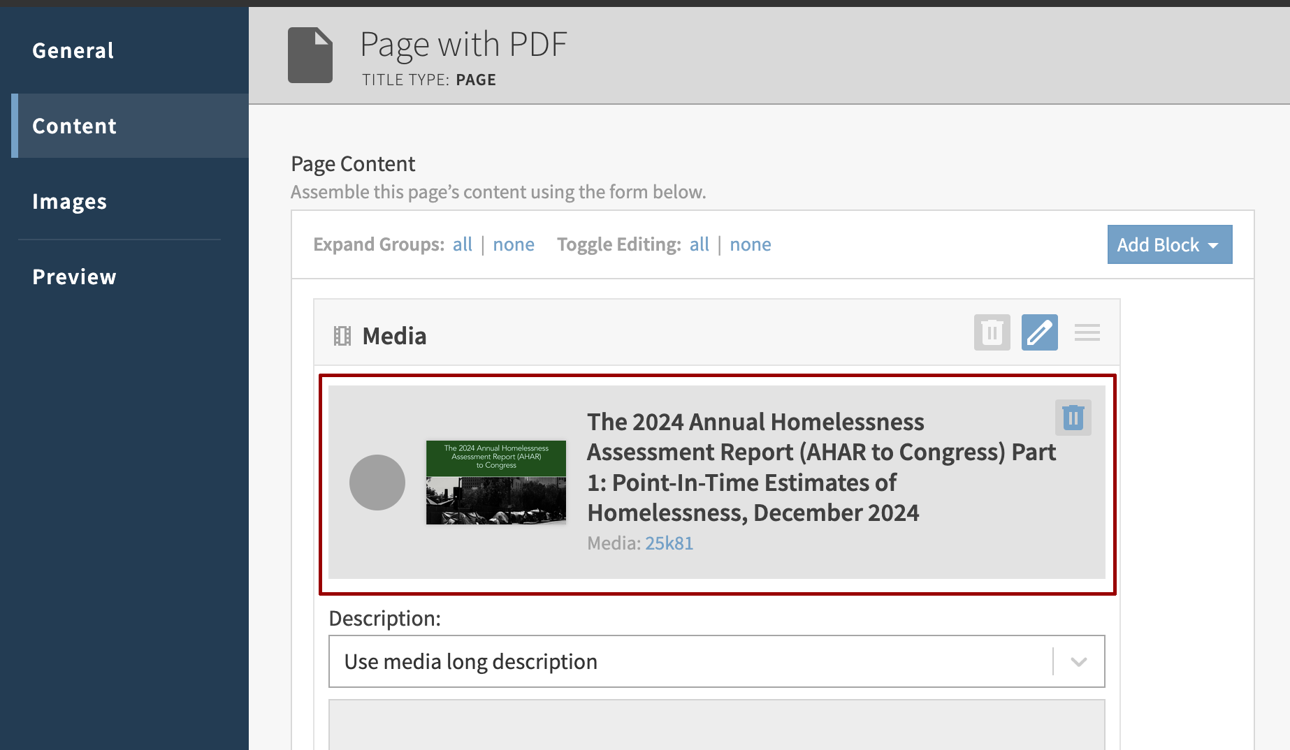Switch to the Images tab

pyautogui.click(x=69, y=201)
